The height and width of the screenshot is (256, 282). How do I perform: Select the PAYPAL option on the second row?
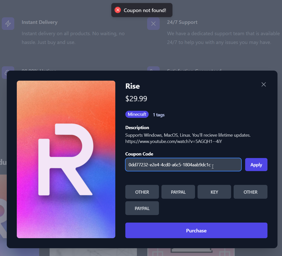tap(142, 208)
